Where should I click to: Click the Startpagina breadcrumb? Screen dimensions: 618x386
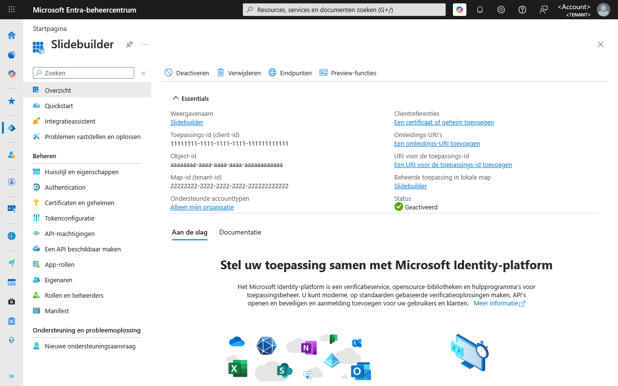(50, 28)
